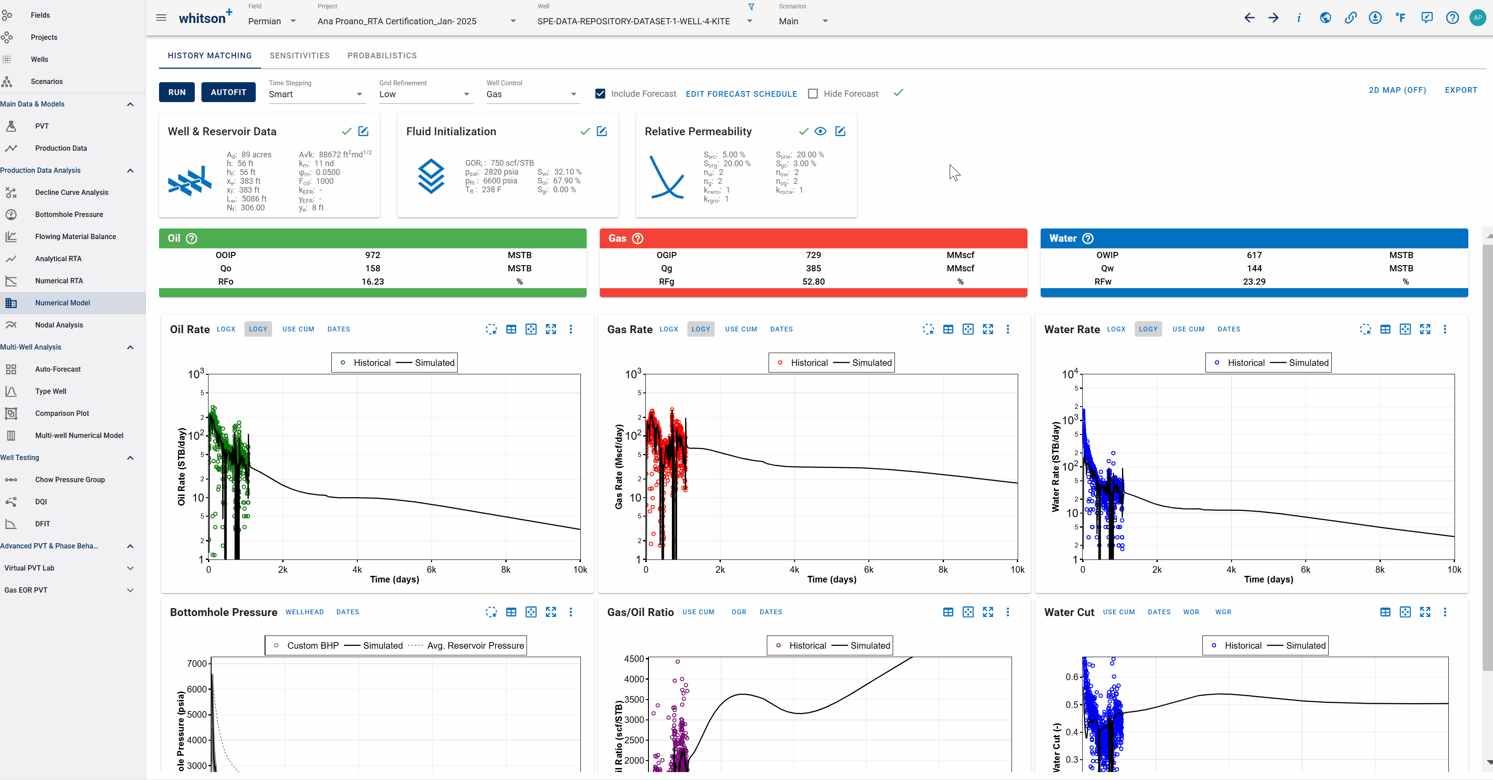
Task: Open the AP user avatar
Action: [x=1478, y=18]
